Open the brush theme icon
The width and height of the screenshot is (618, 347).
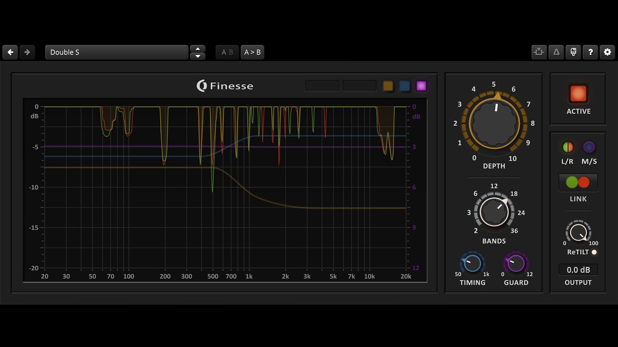pos(573,52)
